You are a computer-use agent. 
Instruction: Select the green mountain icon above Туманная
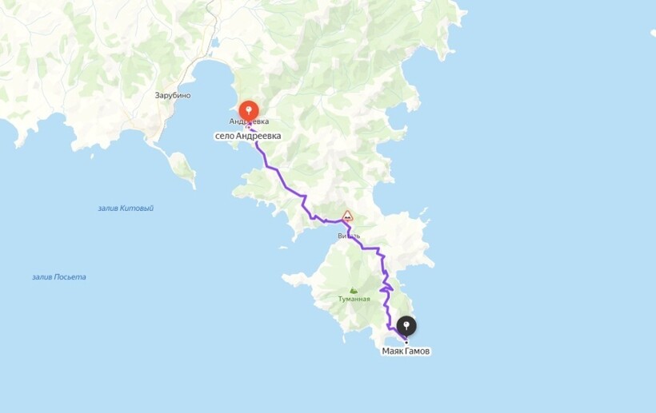pyautogui.click(x=354, y=291)
